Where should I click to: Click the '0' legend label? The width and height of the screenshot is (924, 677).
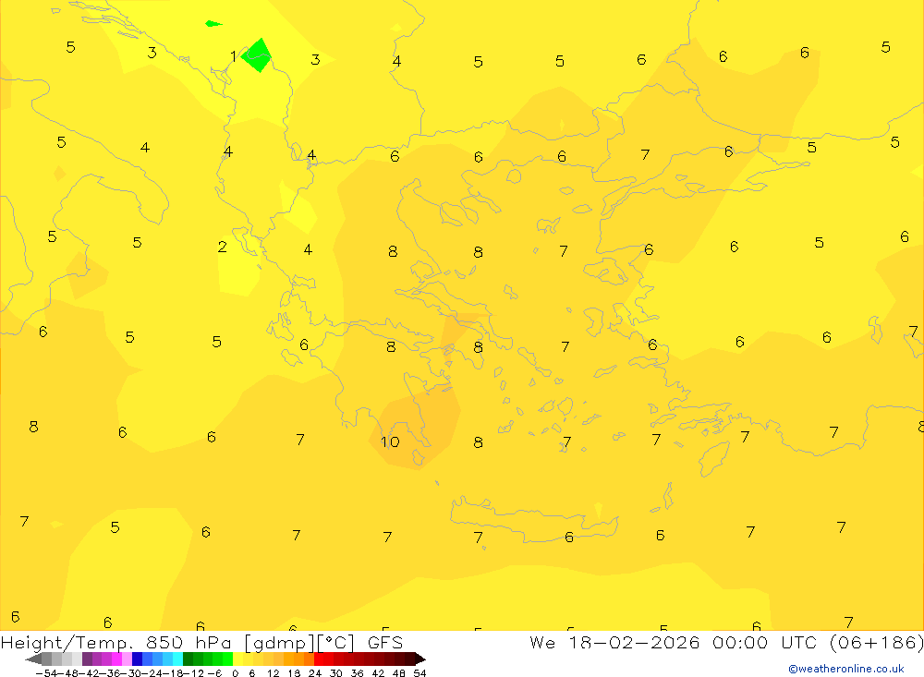235,673
